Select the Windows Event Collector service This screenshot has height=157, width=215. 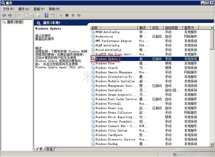[114, 112]
